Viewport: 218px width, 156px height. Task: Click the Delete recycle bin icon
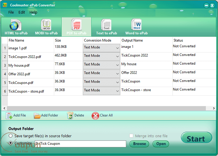pyautogui.click(x=70, y=116)
